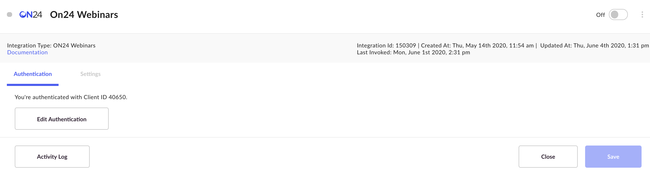Select the ON24 brand mark in the header
Viewport: 650px width, 174px height.
point(31,15)
